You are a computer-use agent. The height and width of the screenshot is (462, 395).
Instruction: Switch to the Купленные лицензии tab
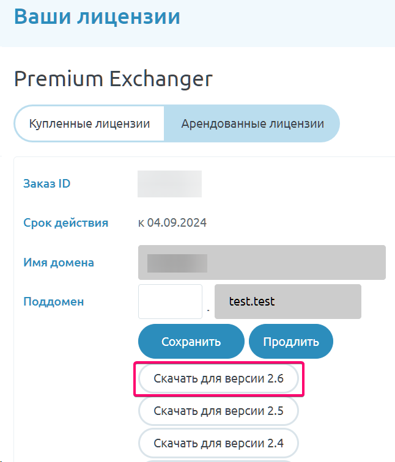(90, 124)
